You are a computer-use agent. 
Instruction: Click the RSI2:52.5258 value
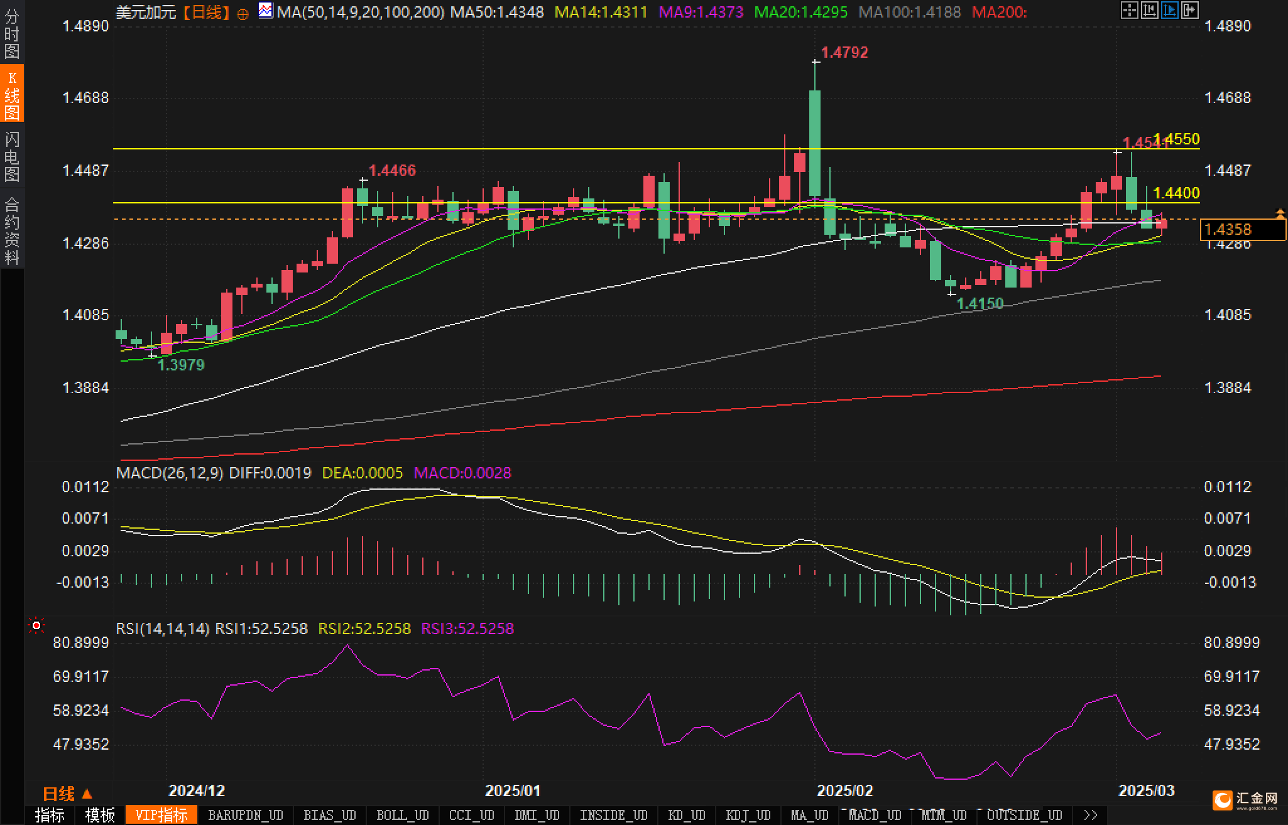tap(364, 628)
